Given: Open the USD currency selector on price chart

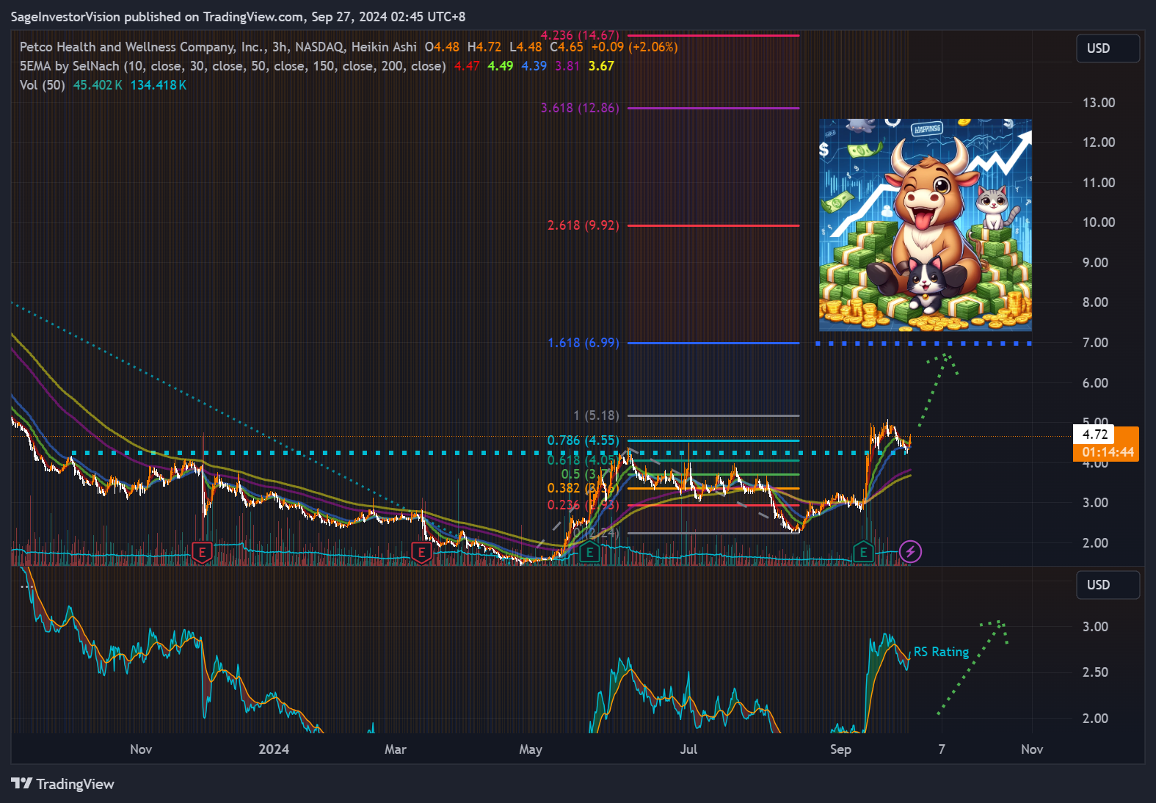Looking at the screenshot, I should [1108, 48].
